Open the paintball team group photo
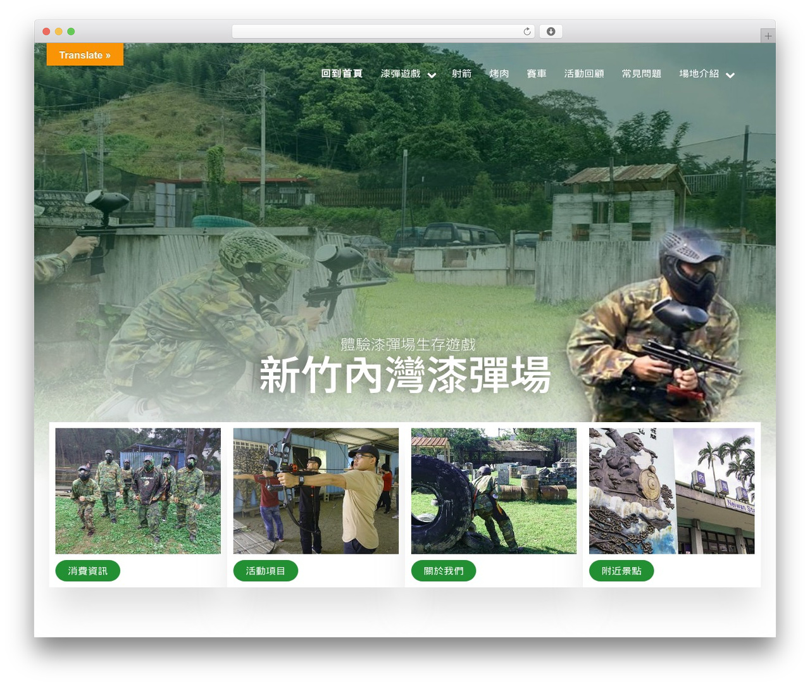The height and width of the screenshot is (686, 810). pyautogui.click(x=138, y=491)
